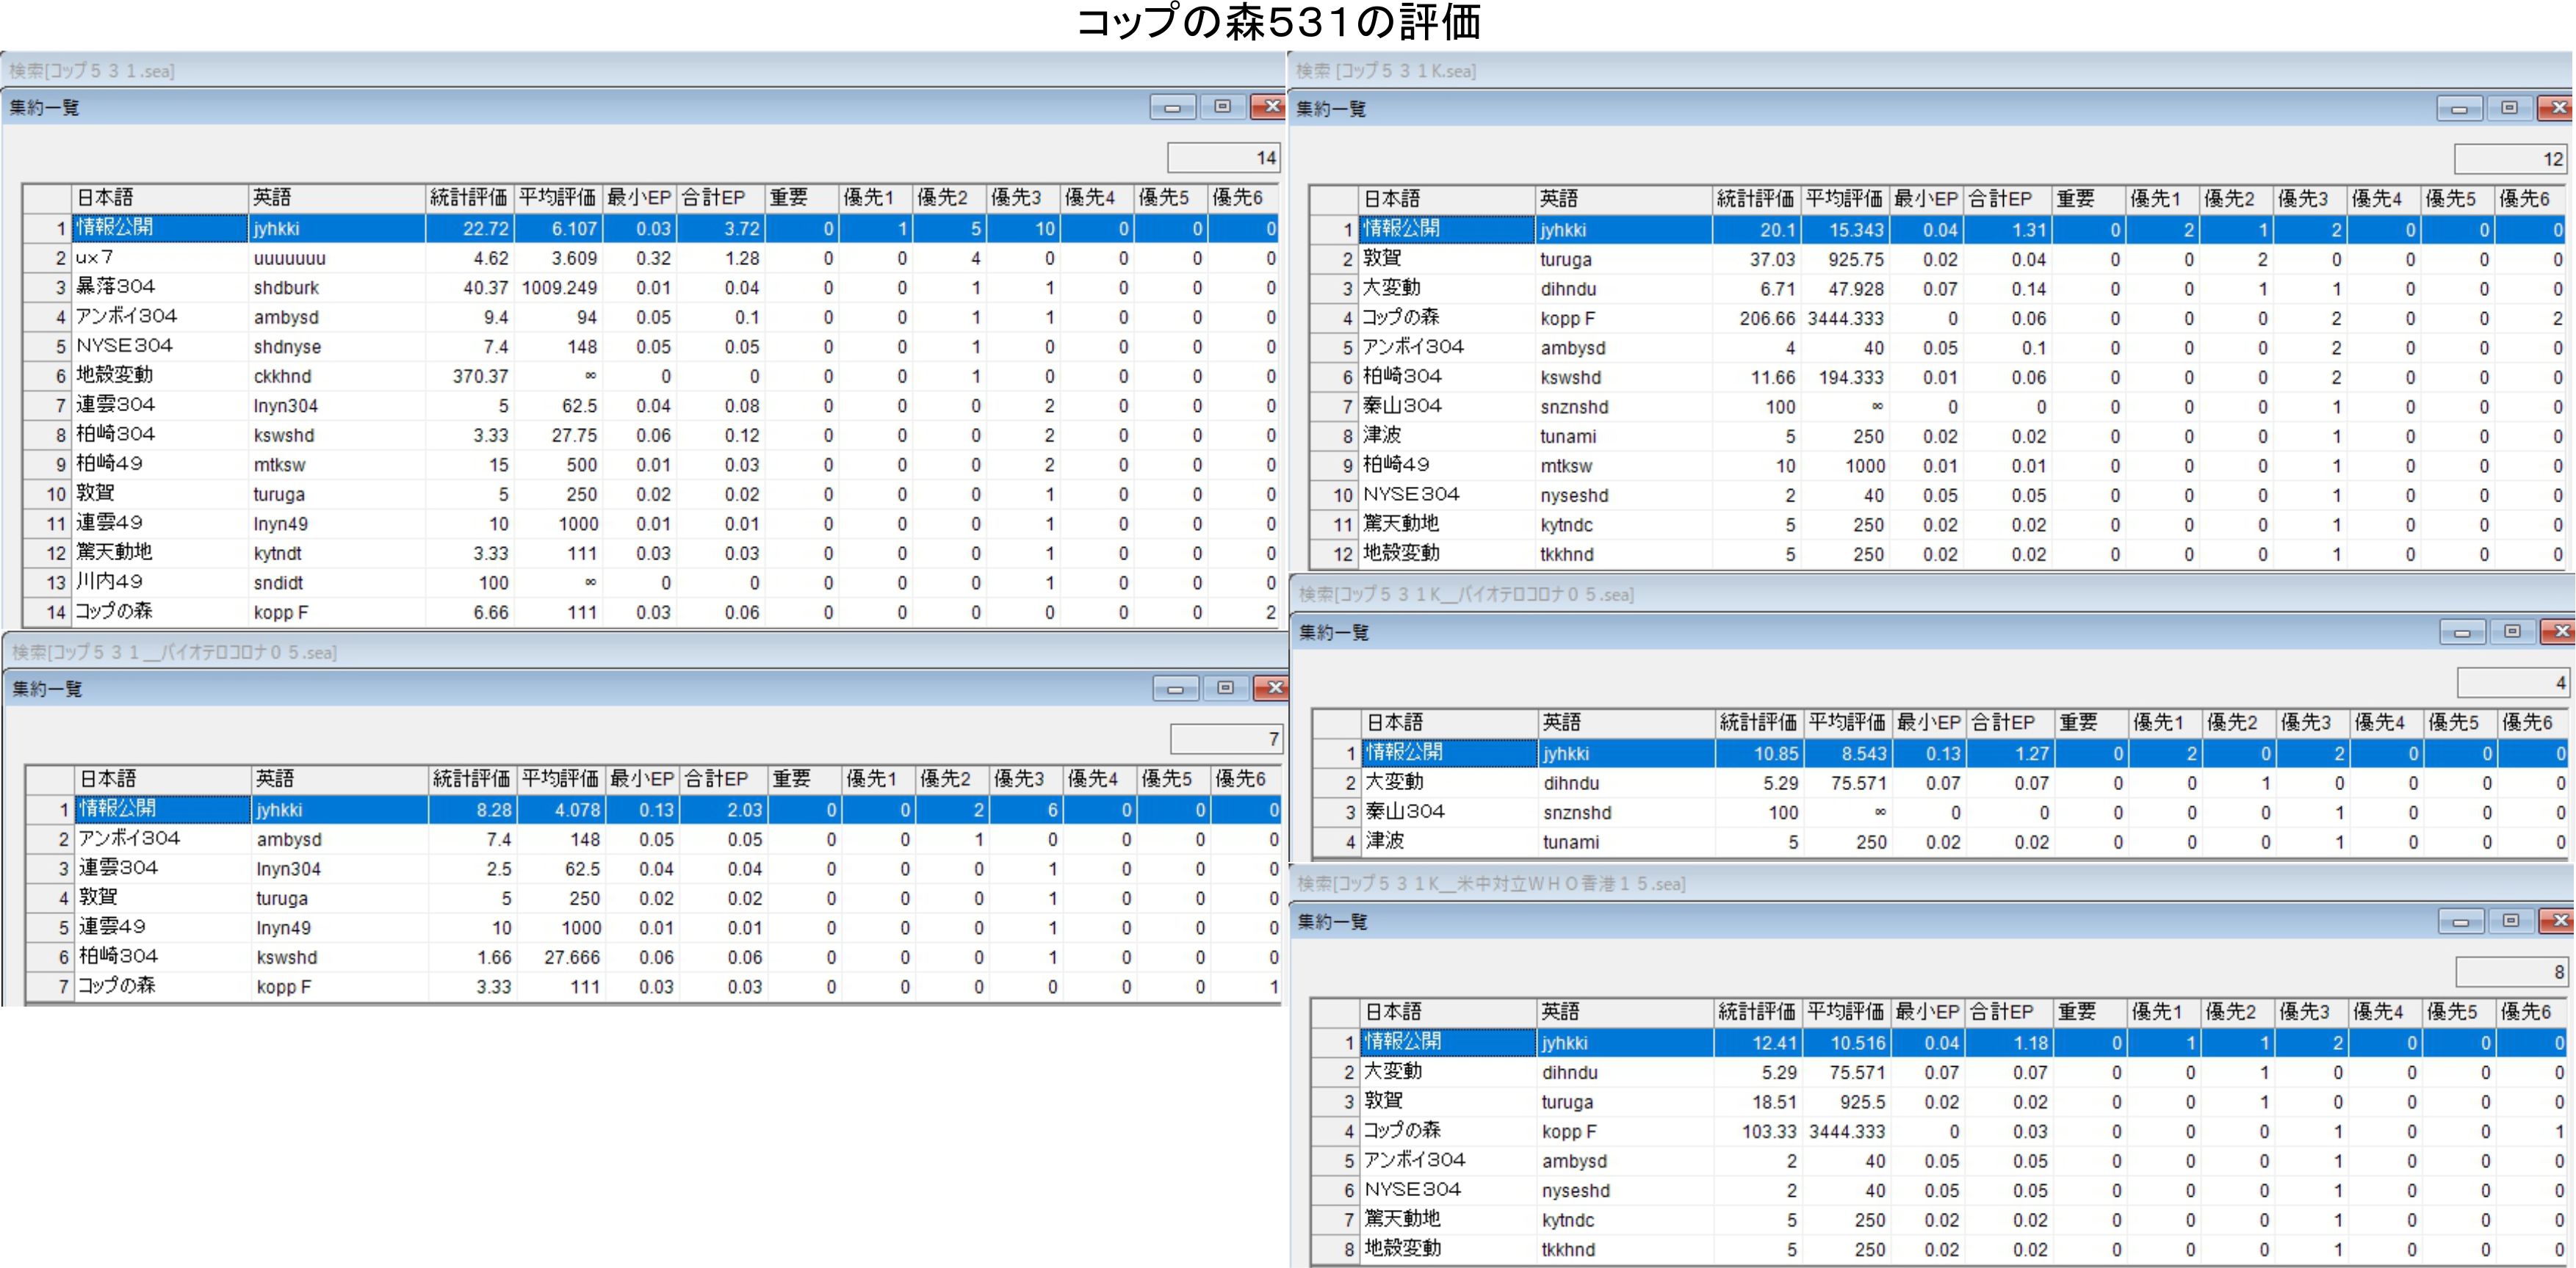Click the 検索[コップ531K.sea] title bar
This screenshot has height=1268, width=2576.
pyautogui.click(x=1386, y=71)
